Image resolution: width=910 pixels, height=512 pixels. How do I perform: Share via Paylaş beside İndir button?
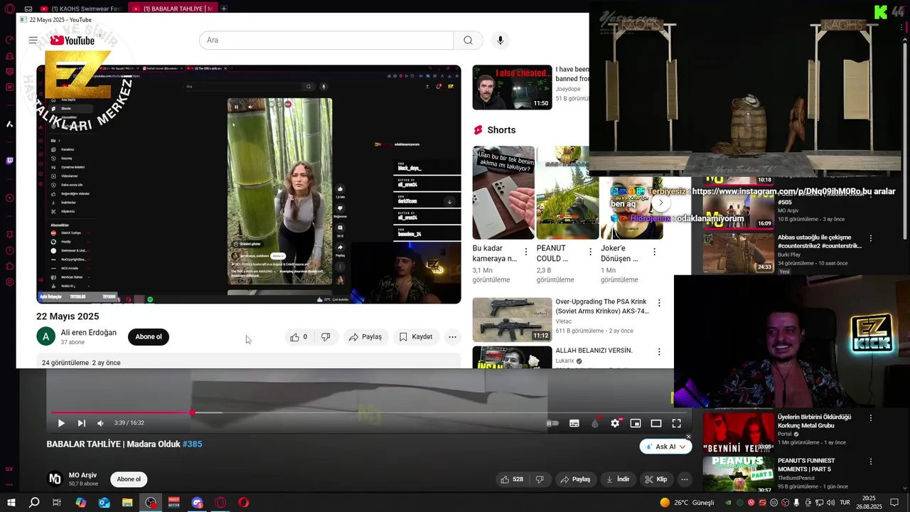click(x=574, y=479)
